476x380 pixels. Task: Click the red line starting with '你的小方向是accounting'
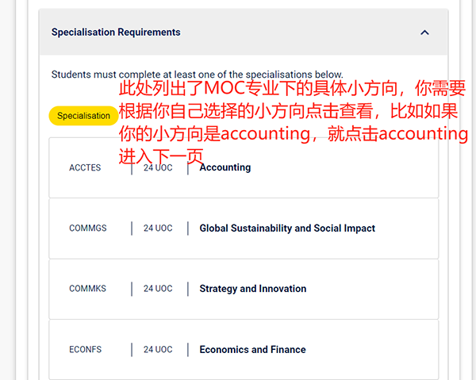293,133
